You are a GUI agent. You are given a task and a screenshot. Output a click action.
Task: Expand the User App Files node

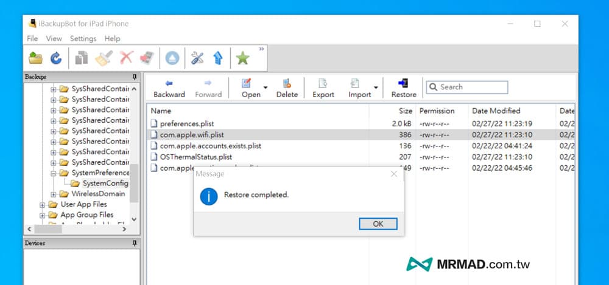(x=43, y=205)
